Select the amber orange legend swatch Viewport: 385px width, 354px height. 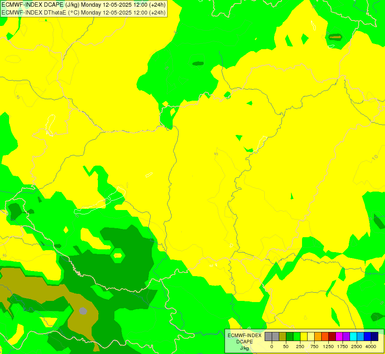click(318, 336)
